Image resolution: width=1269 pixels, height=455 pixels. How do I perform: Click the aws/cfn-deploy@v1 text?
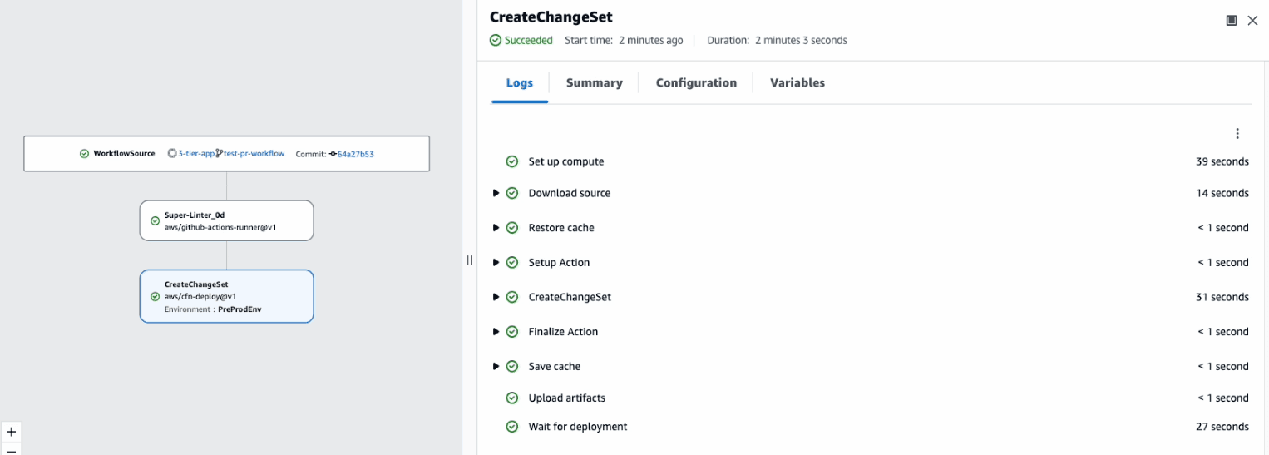[x=200, y=296]
